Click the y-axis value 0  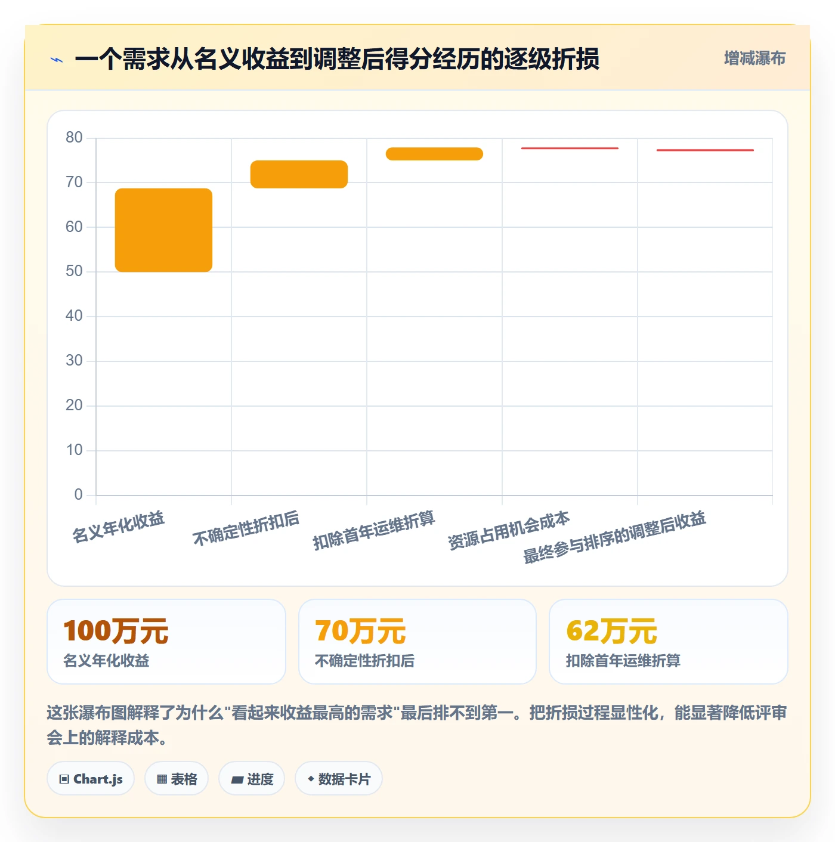[78, 494]
